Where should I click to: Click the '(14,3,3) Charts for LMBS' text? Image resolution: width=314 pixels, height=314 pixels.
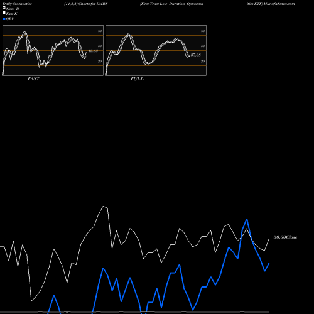[86, 4]
